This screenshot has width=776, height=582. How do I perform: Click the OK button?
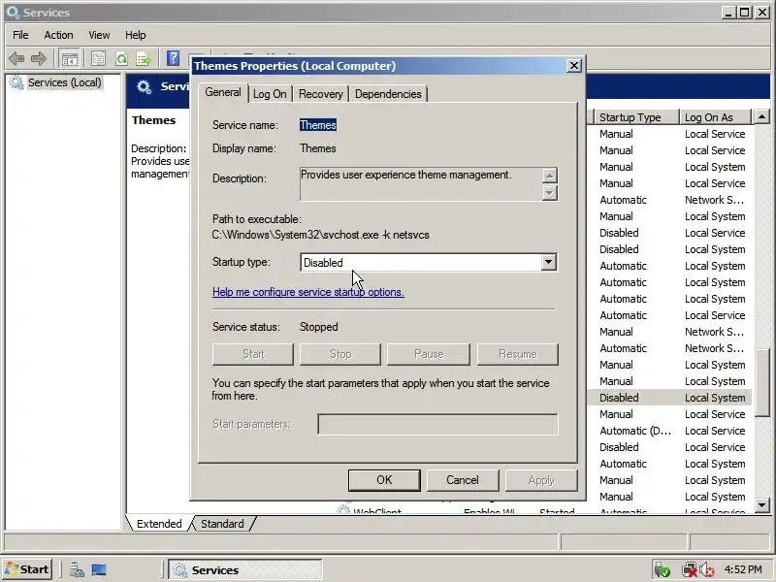[x=384, y=480]
